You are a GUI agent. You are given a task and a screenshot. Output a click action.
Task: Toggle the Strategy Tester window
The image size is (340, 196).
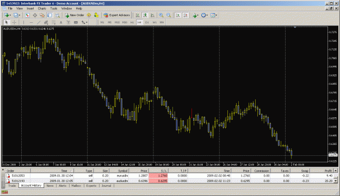coord(57,15)
